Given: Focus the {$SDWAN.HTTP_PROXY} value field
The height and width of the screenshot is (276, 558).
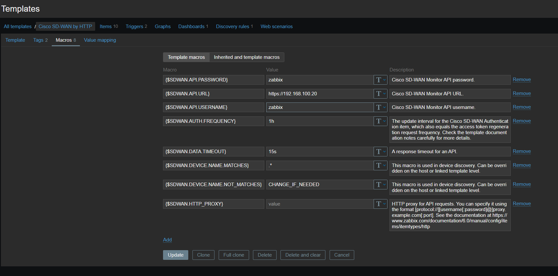Looking at the screenshot, I should coord(320,204).
